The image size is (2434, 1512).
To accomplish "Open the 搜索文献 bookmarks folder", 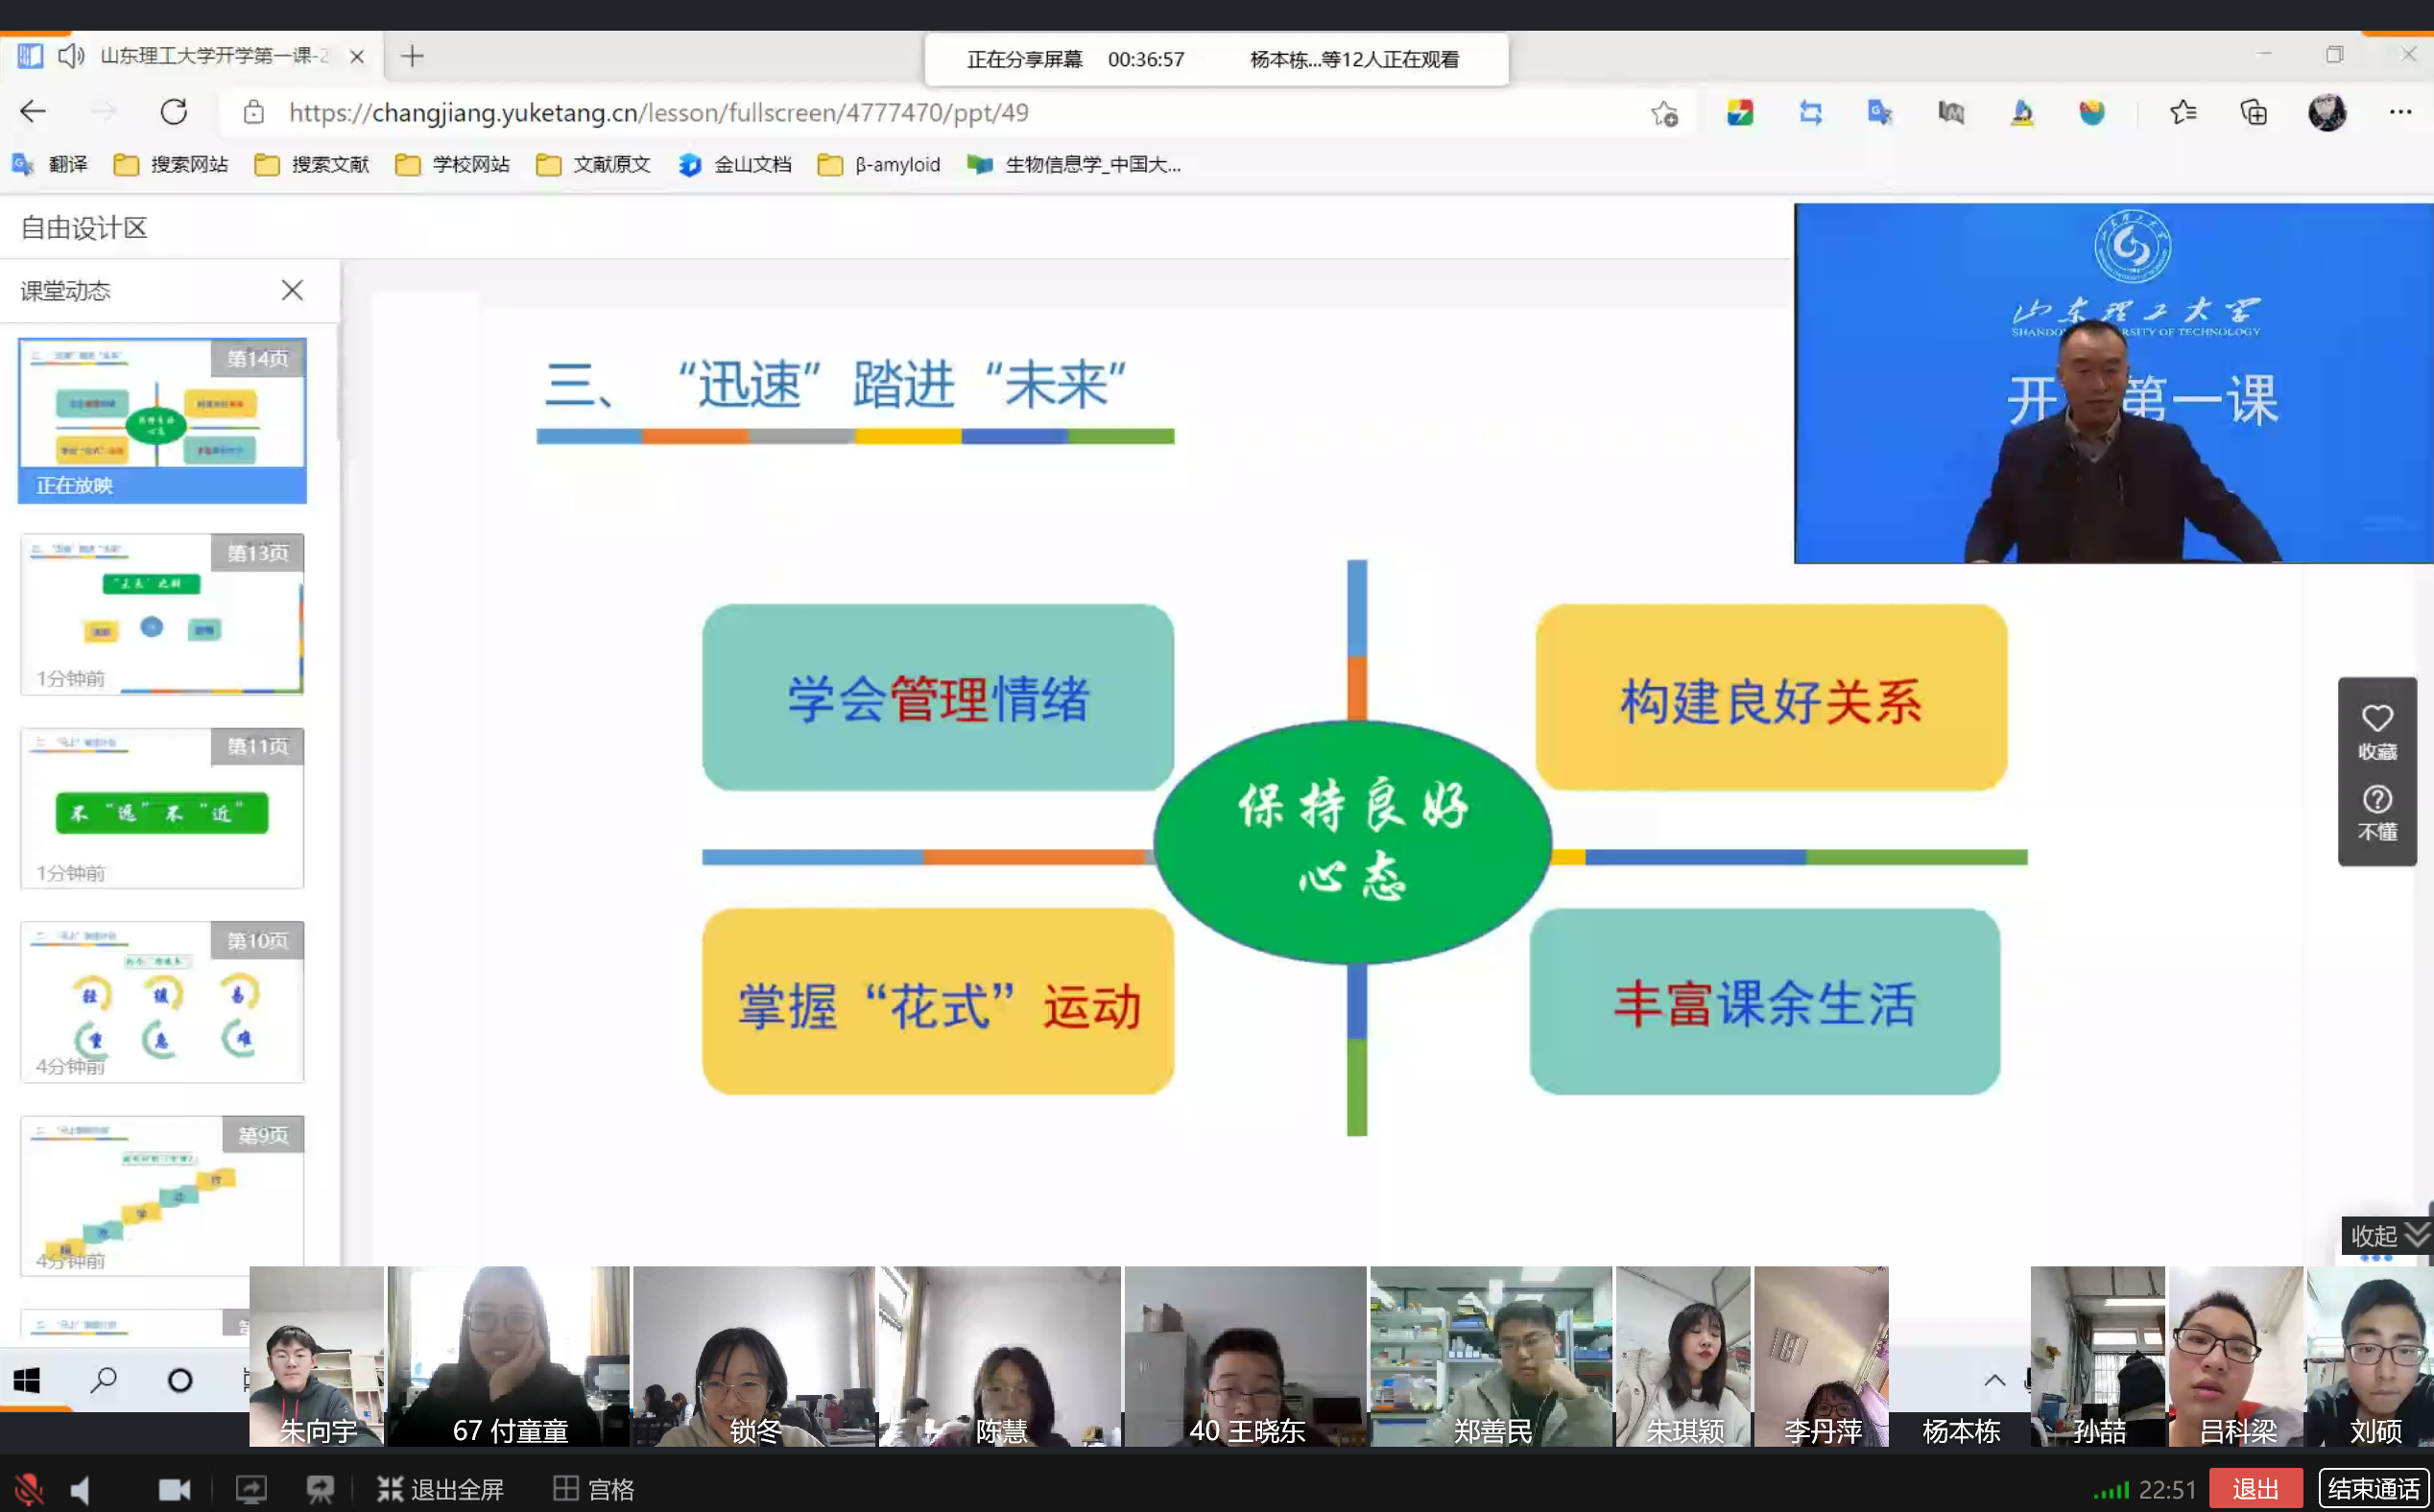I will 312,165.
